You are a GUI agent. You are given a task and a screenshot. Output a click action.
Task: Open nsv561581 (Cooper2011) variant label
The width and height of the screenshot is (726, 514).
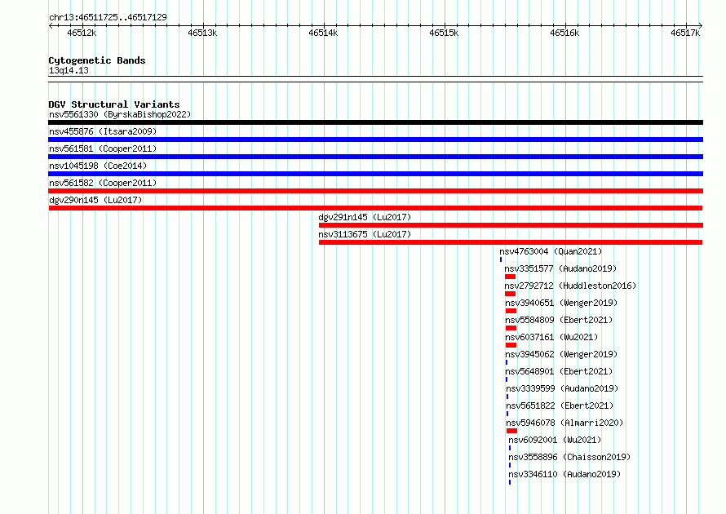tap(103, 148)
